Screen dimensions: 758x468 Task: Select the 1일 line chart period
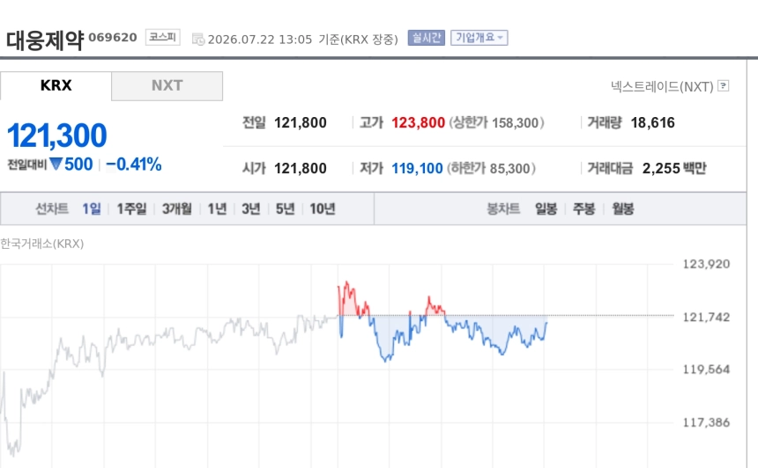(92, 208)
